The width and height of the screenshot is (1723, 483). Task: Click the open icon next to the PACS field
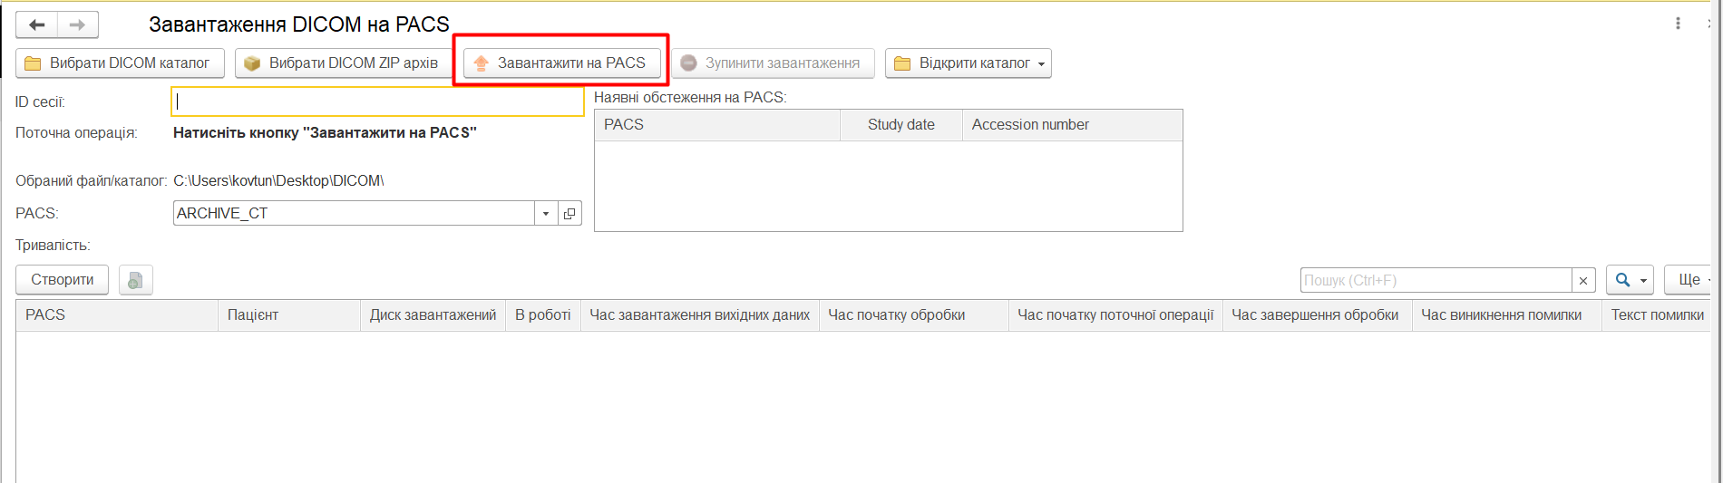coord(569,214)
